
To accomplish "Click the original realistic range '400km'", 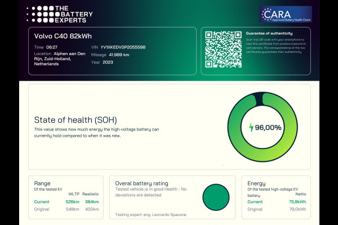I will [92, 209].
